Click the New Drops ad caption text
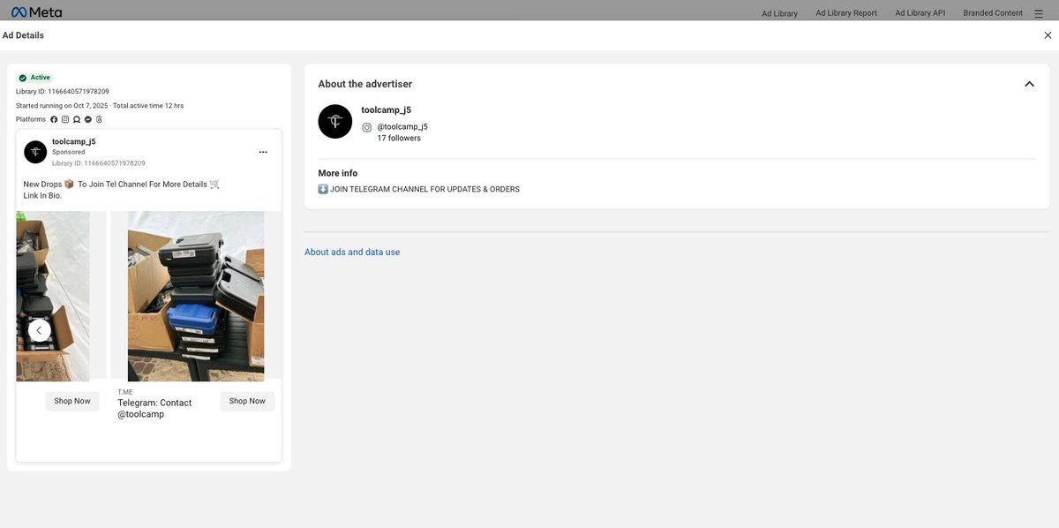Screen dimensions: 1059x528 click(122, 190)
